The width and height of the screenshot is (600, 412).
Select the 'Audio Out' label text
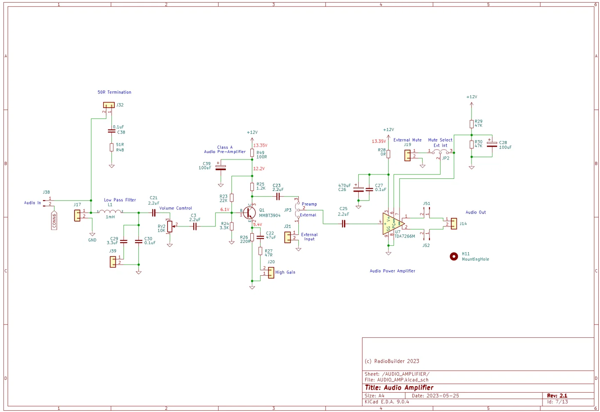pos(476,212)
